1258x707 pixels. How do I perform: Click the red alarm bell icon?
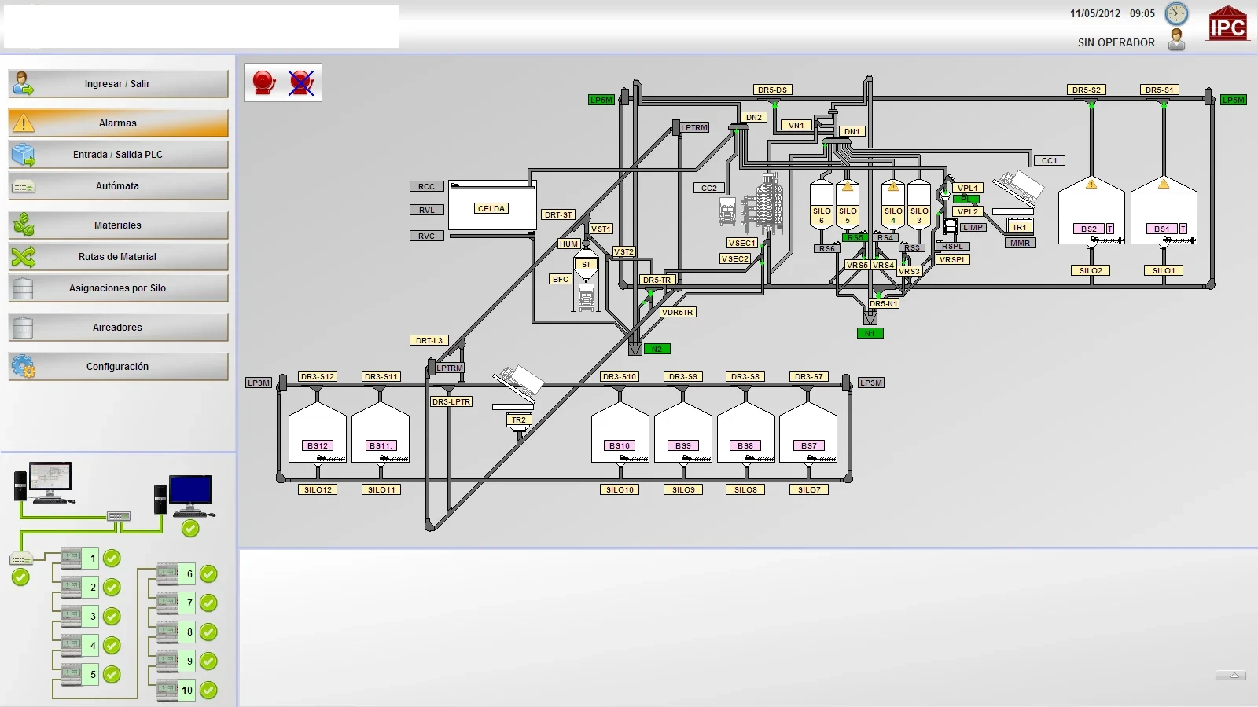(264, 82)
